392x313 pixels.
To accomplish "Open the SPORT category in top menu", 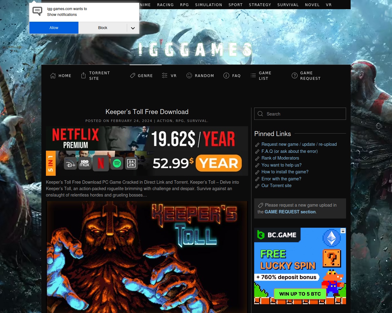I will pos(236,5).
